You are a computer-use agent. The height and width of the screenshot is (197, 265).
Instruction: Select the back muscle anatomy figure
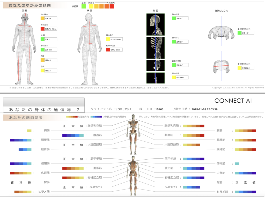[133, 175]
